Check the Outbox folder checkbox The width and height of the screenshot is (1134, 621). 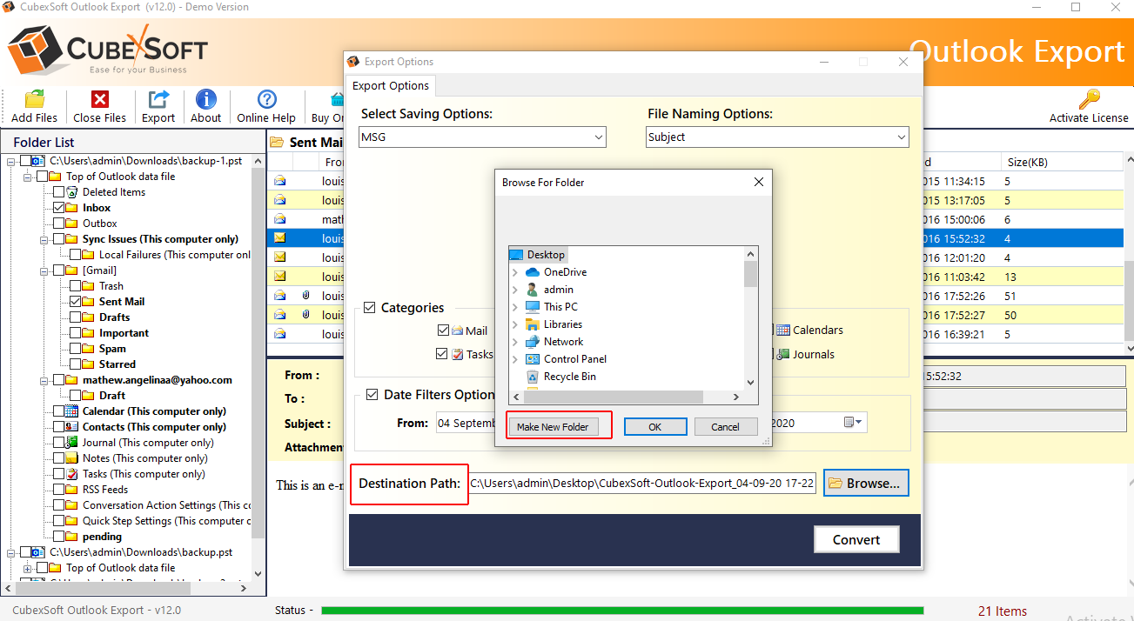pyautogui.click(x=58, y=224)
